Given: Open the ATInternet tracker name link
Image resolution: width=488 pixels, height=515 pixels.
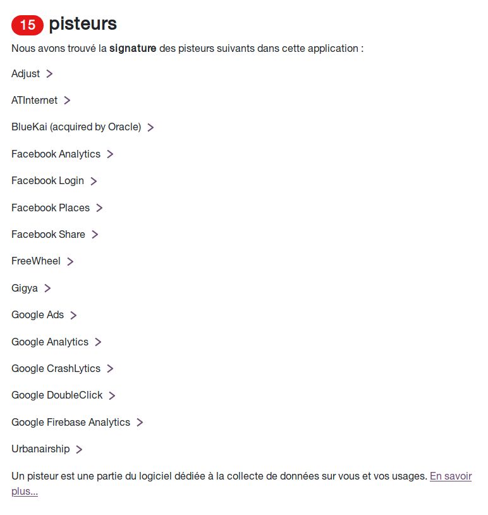Looking at the screenshot, I should tap(34, 101).
